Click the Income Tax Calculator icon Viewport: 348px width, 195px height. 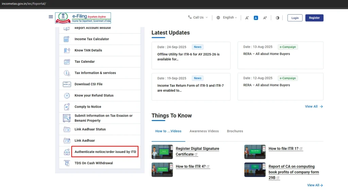tap(67, 39)
